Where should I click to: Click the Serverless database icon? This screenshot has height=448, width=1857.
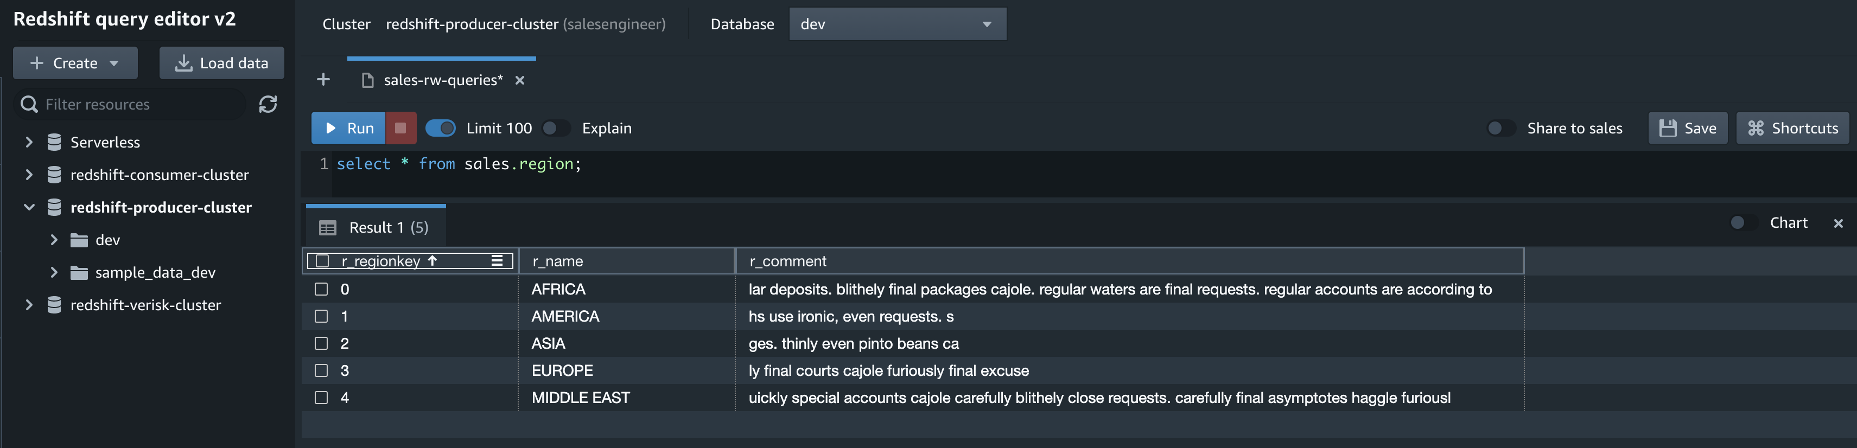click(x=54, y=142)
